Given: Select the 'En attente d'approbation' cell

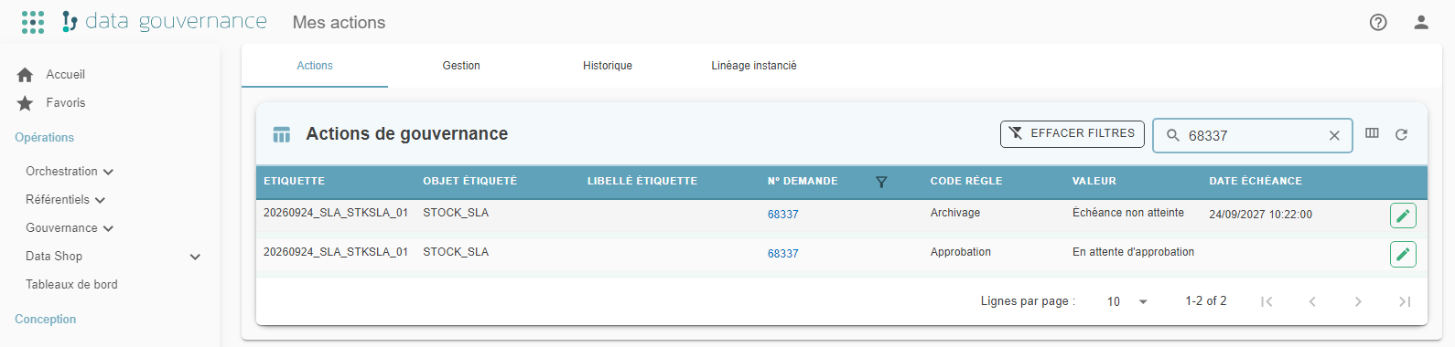Looking at the screenshot, I should [x=1133, y=252].
